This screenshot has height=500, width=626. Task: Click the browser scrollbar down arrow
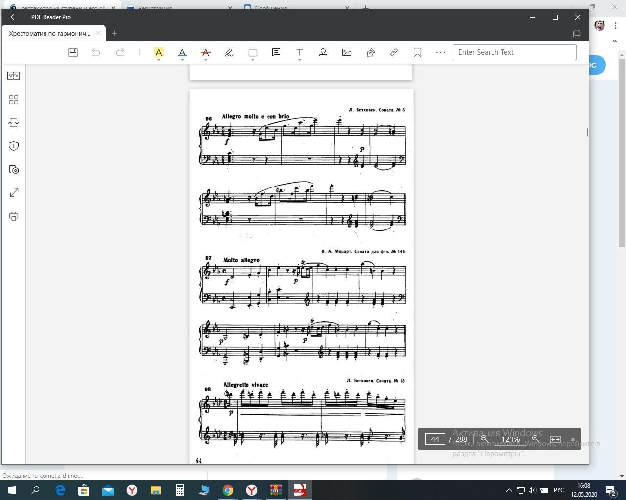click(x=622, y=476)
